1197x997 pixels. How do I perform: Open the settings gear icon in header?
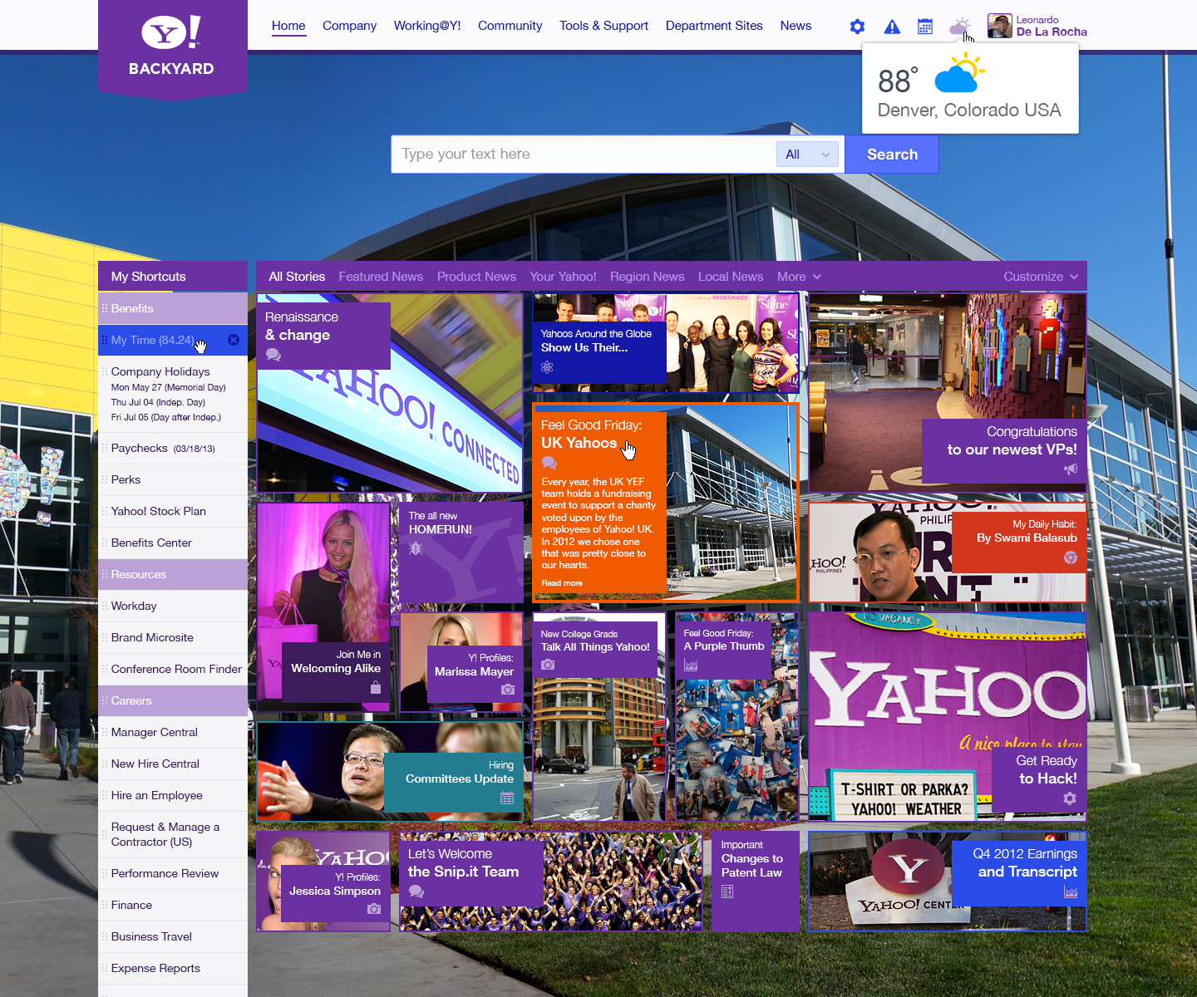[857, 27]
